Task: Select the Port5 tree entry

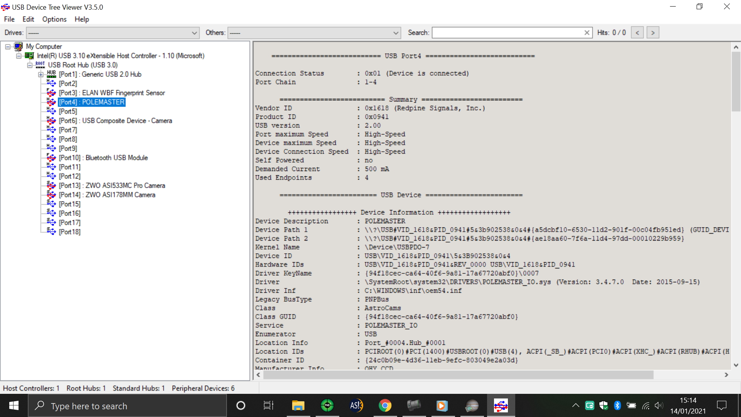Action: pyautogui.click(x=68, y=112)
